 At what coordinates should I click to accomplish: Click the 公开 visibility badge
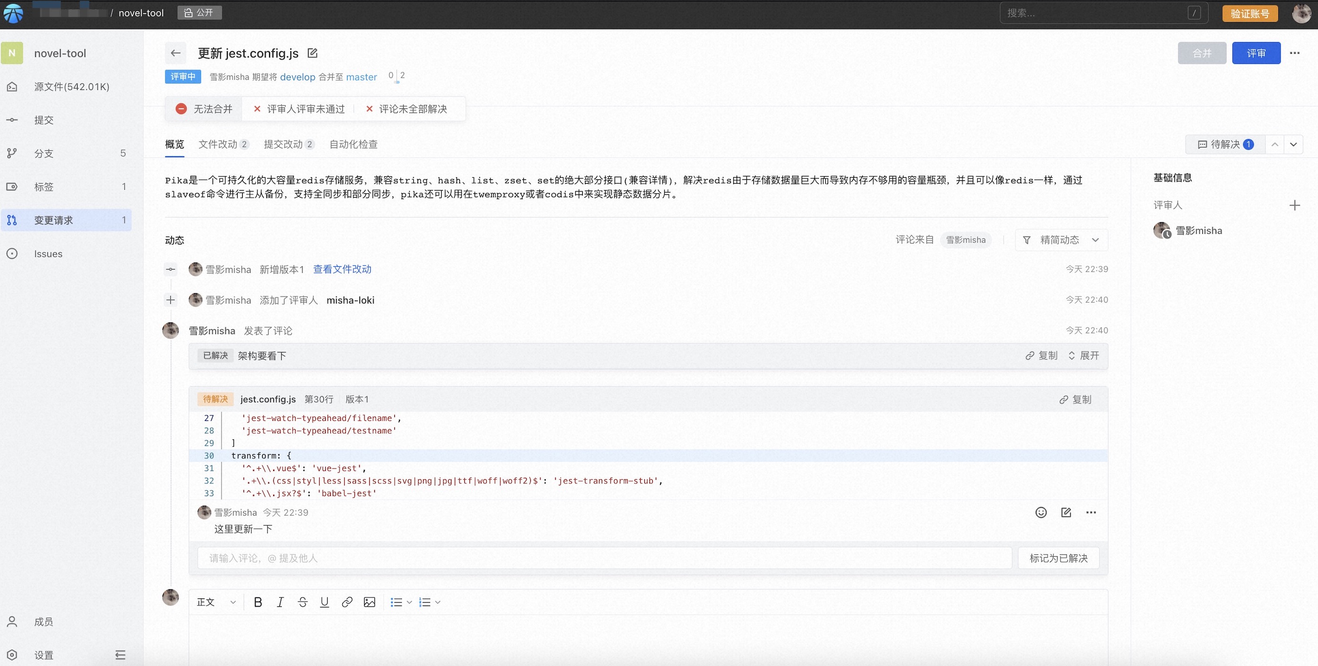[x=199, y=13]
